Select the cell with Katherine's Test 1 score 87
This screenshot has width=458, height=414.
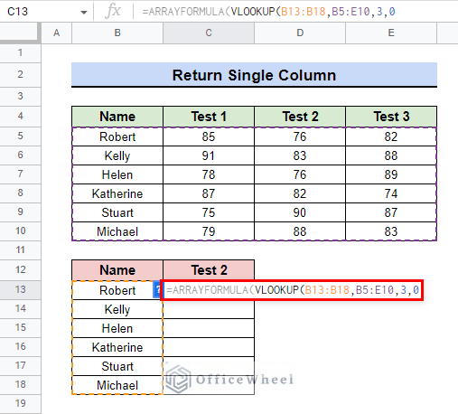pos(209,193)
